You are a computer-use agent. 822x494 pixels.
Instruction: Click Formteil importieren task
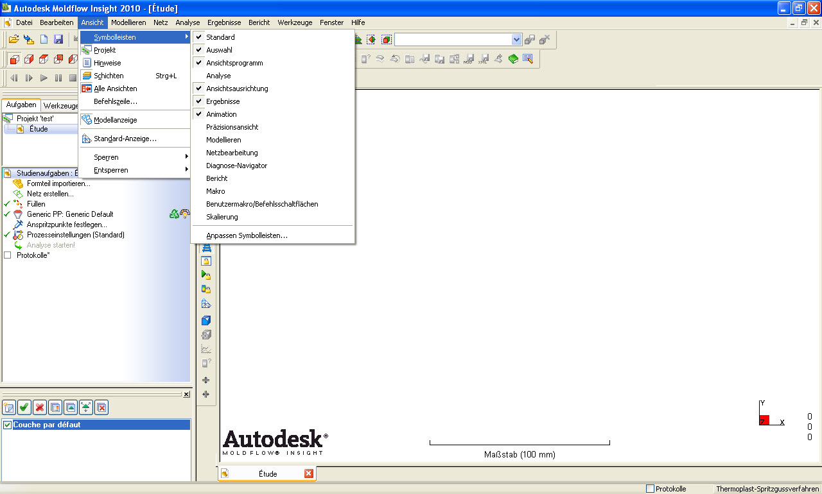(x=58, y=183)
